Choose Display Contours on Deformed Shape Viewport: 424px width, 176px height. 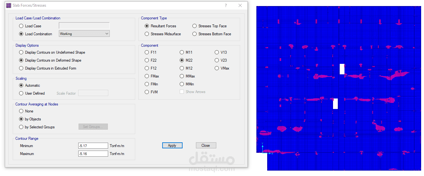[x=21, y=60]
